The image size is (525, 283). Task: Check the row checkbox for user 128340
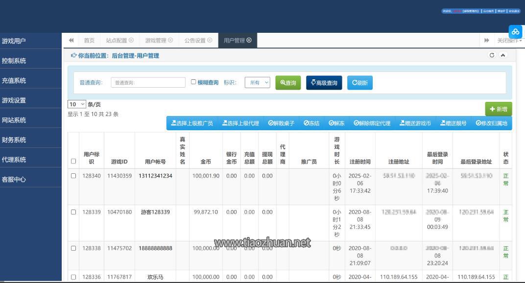click(x=73, y=176)
